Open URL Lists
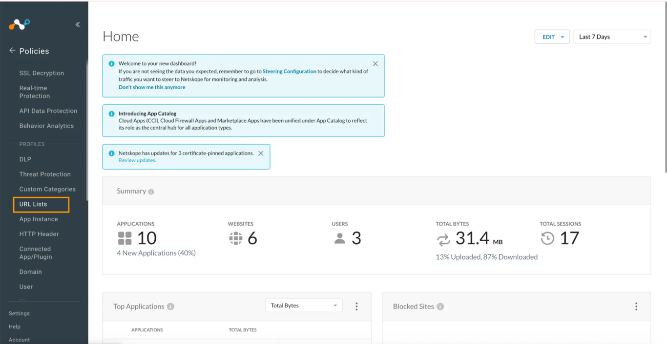Image resolution: width=667 pixels, height=344 pixels. (x=33, y=204)
